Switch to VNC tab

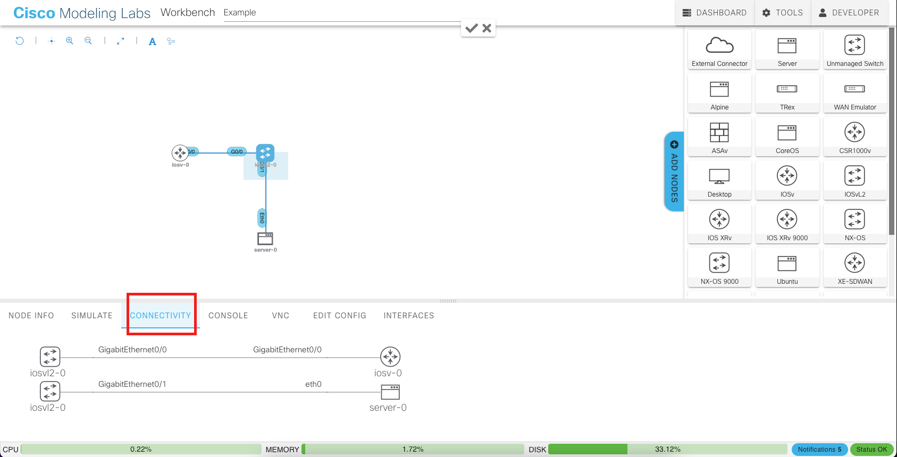(x=281, y=316)
